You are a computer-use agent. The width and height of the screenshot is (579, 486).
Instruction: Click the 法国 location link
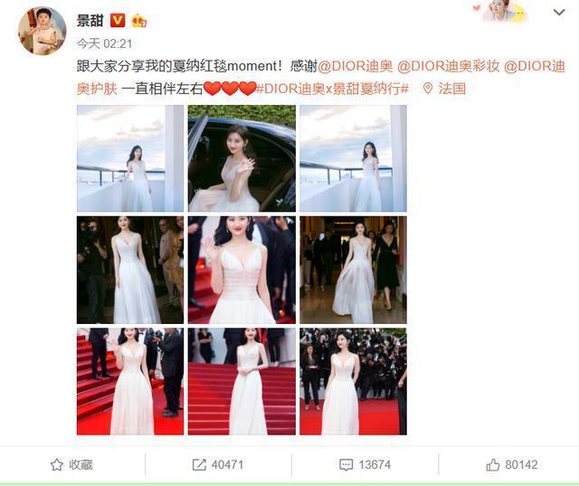[x=452, y=89]
